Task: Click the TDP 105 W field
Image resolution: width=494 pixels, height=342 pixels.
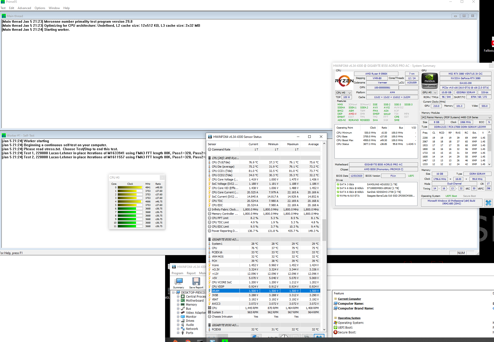Action: [x=346, y=97]
